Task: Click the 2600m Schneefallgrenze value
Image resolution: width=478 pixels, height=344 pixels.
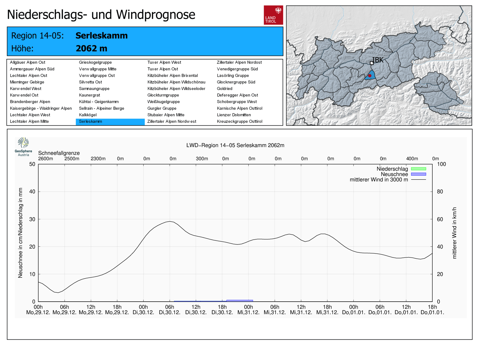Action: coord(45,159)
